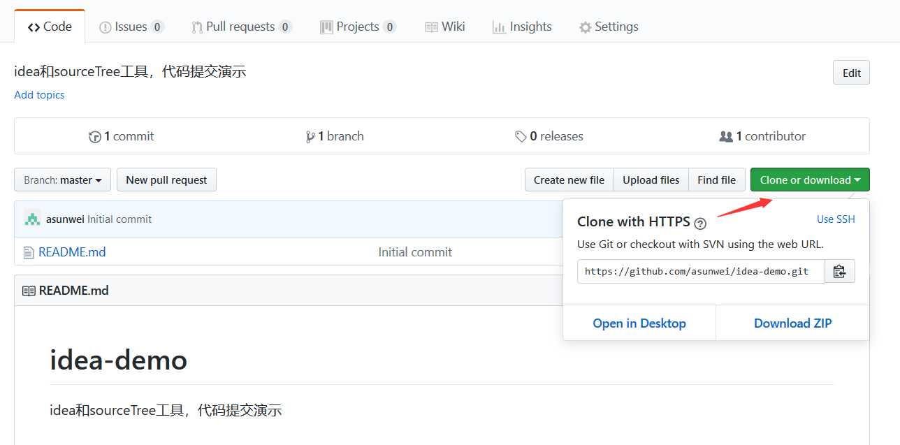Click the Projects count badge 0
The width and height of the screenshot is (900, 445).
[389, 27]
